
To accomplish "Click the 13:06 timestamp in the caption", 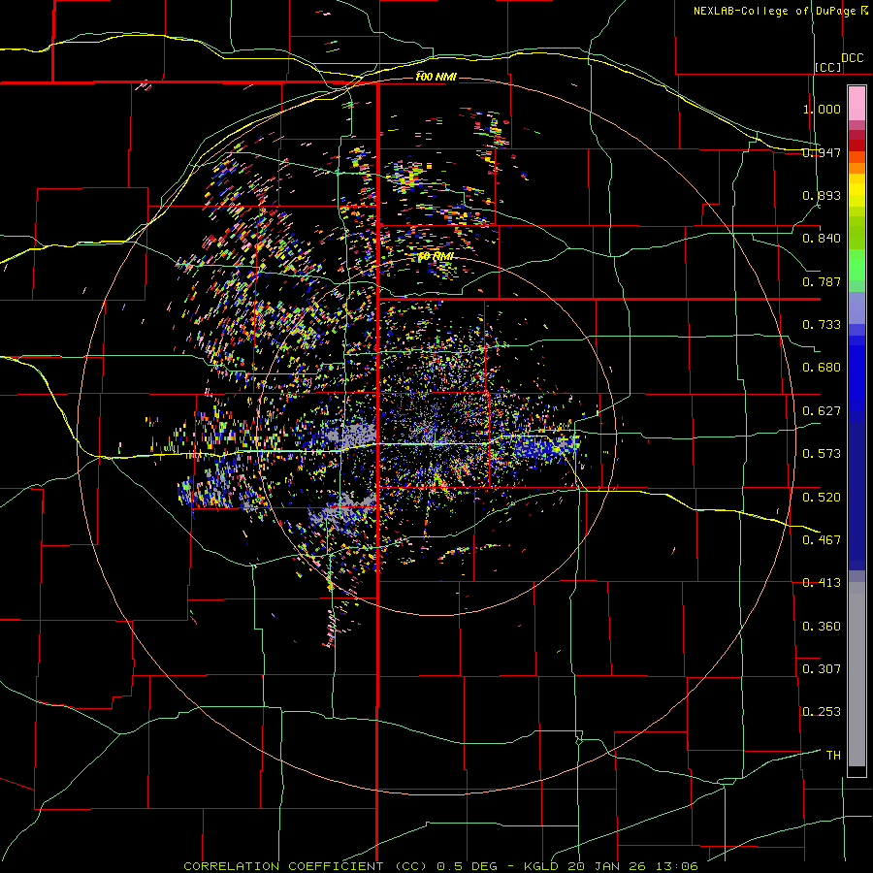I will click(x=679, y=866).
